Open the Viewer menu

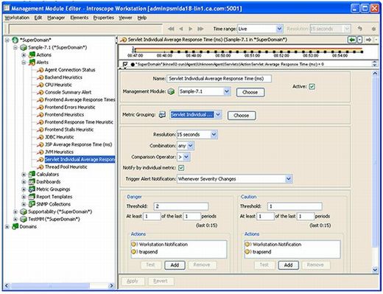pyautogui.click(x=125, y=18)
